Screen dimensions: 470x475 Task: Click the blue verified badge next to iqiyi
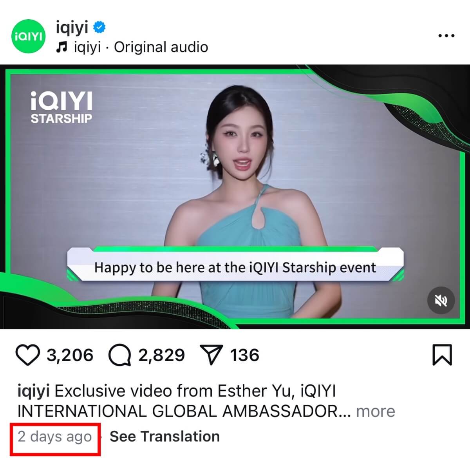click(99, 27)
